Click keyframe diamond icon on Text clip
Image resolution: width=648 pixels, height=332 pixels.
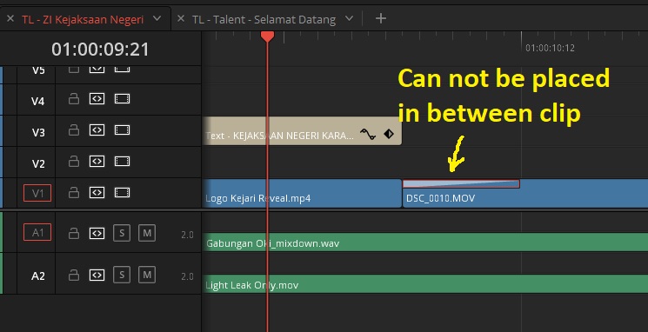coord(389,134)
